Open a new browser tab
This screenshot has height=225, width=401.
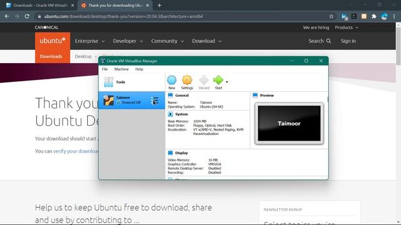[x=159, y=6]
